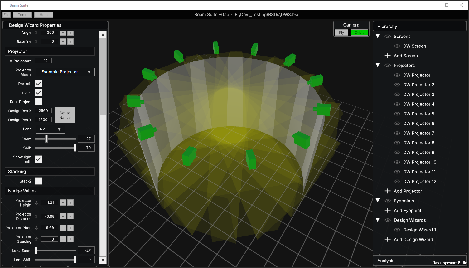The image size is (469, 268).
Task: Click the plus icon beside Add Screen
Action: [x=388, y=56]
